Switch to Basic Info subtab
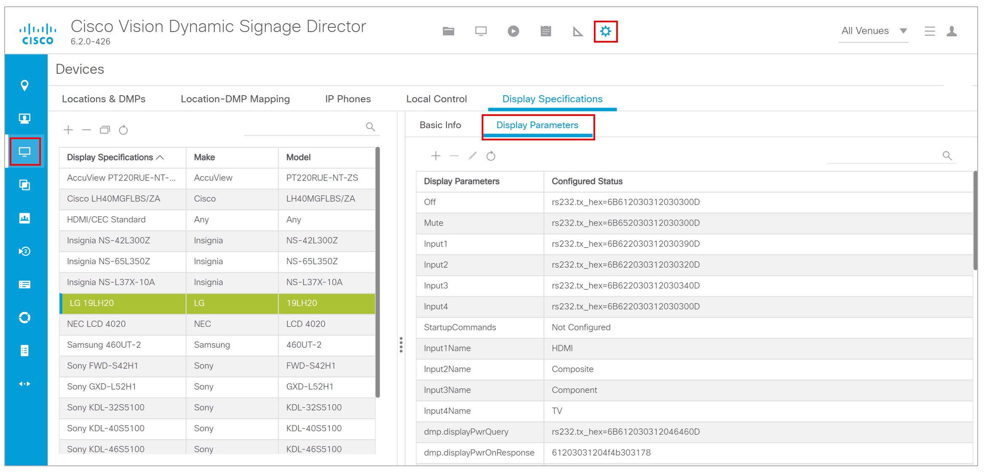The width and height of the screenshot is (984, 473). pyautogui.click(x=440, y=125)
